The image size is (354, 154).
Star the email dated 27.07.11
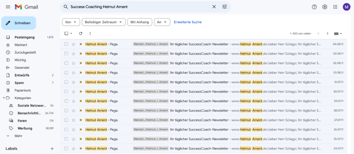click(73, 120)
